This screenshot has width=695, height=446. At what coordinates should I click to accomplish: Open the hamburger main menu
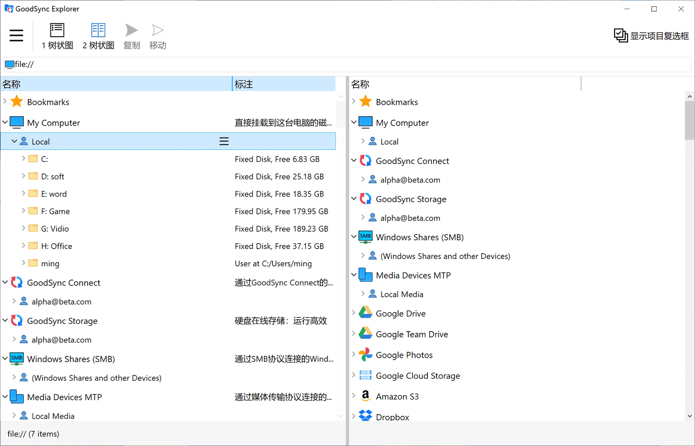[17, 36]
